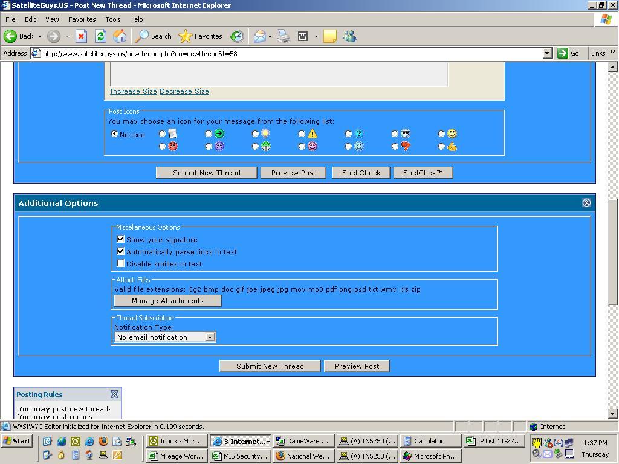Switch to the Inbox - Microsoft Outlook taskbar button

(177, 441)
